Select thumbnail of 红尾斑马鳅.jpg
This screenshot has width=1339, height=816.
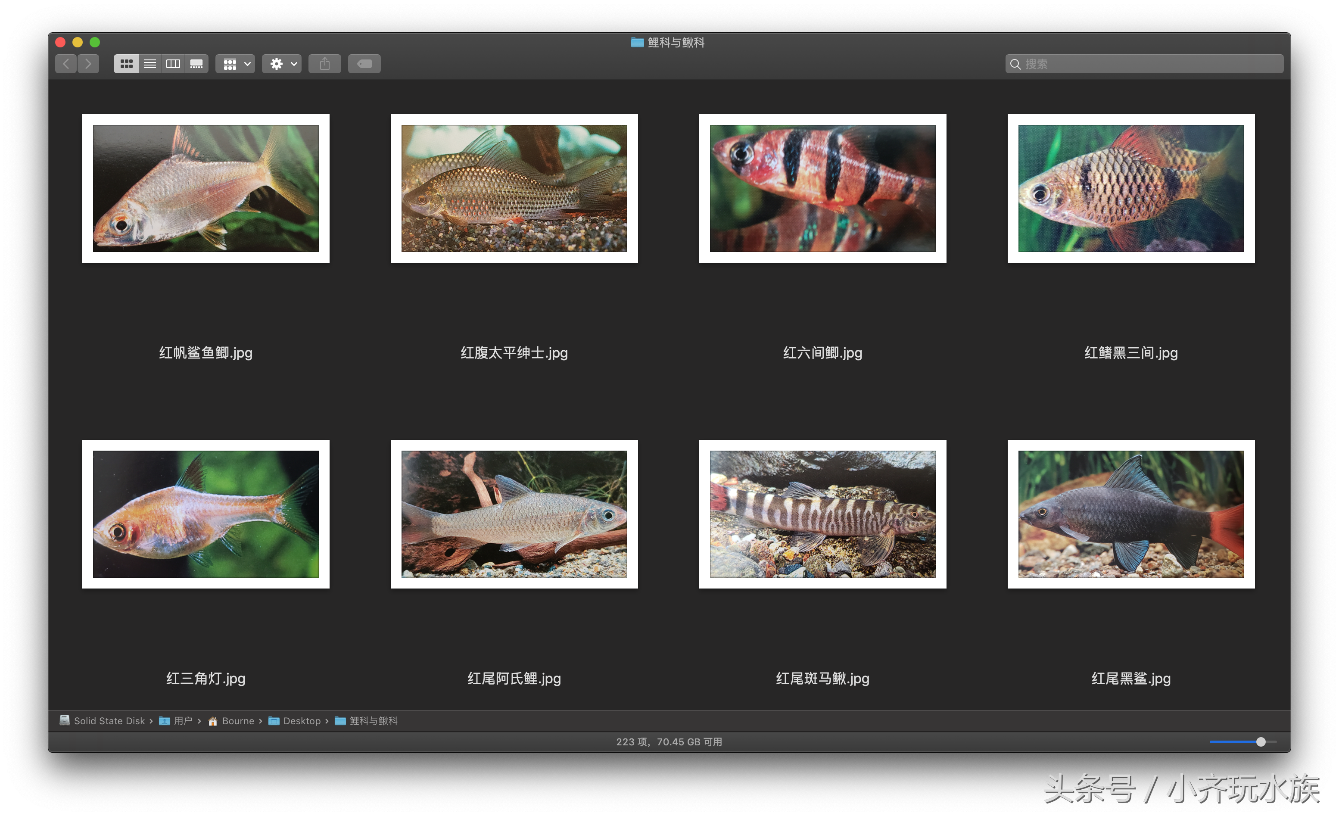point(823,514)
